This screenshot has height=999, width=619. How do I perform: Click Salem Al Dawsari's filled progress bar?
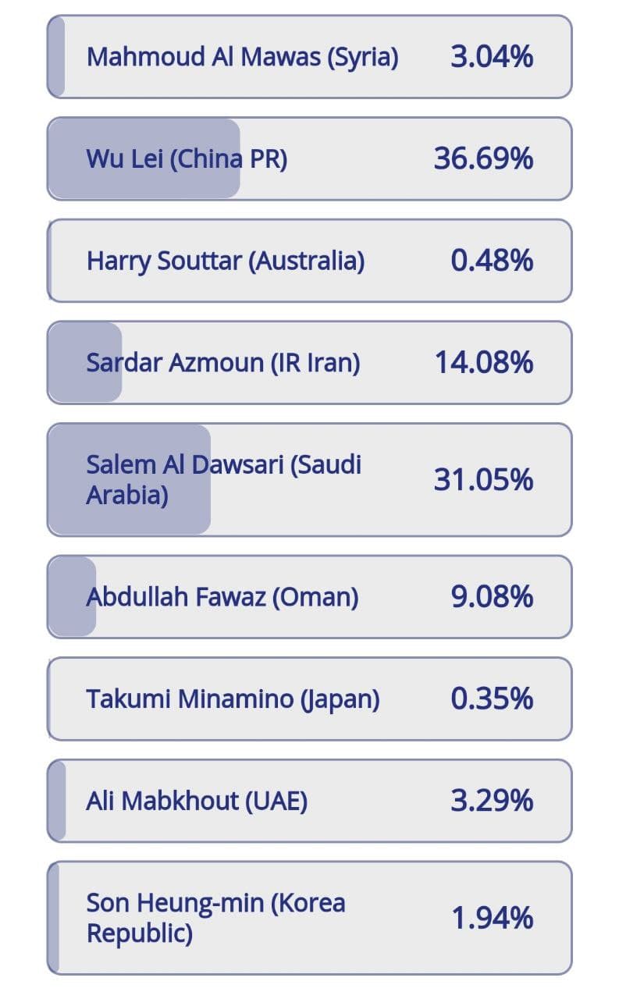130,480
